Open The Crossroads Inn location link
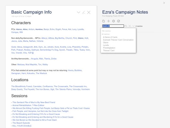Viewport: 170px width, 128px height. [78, 86]
